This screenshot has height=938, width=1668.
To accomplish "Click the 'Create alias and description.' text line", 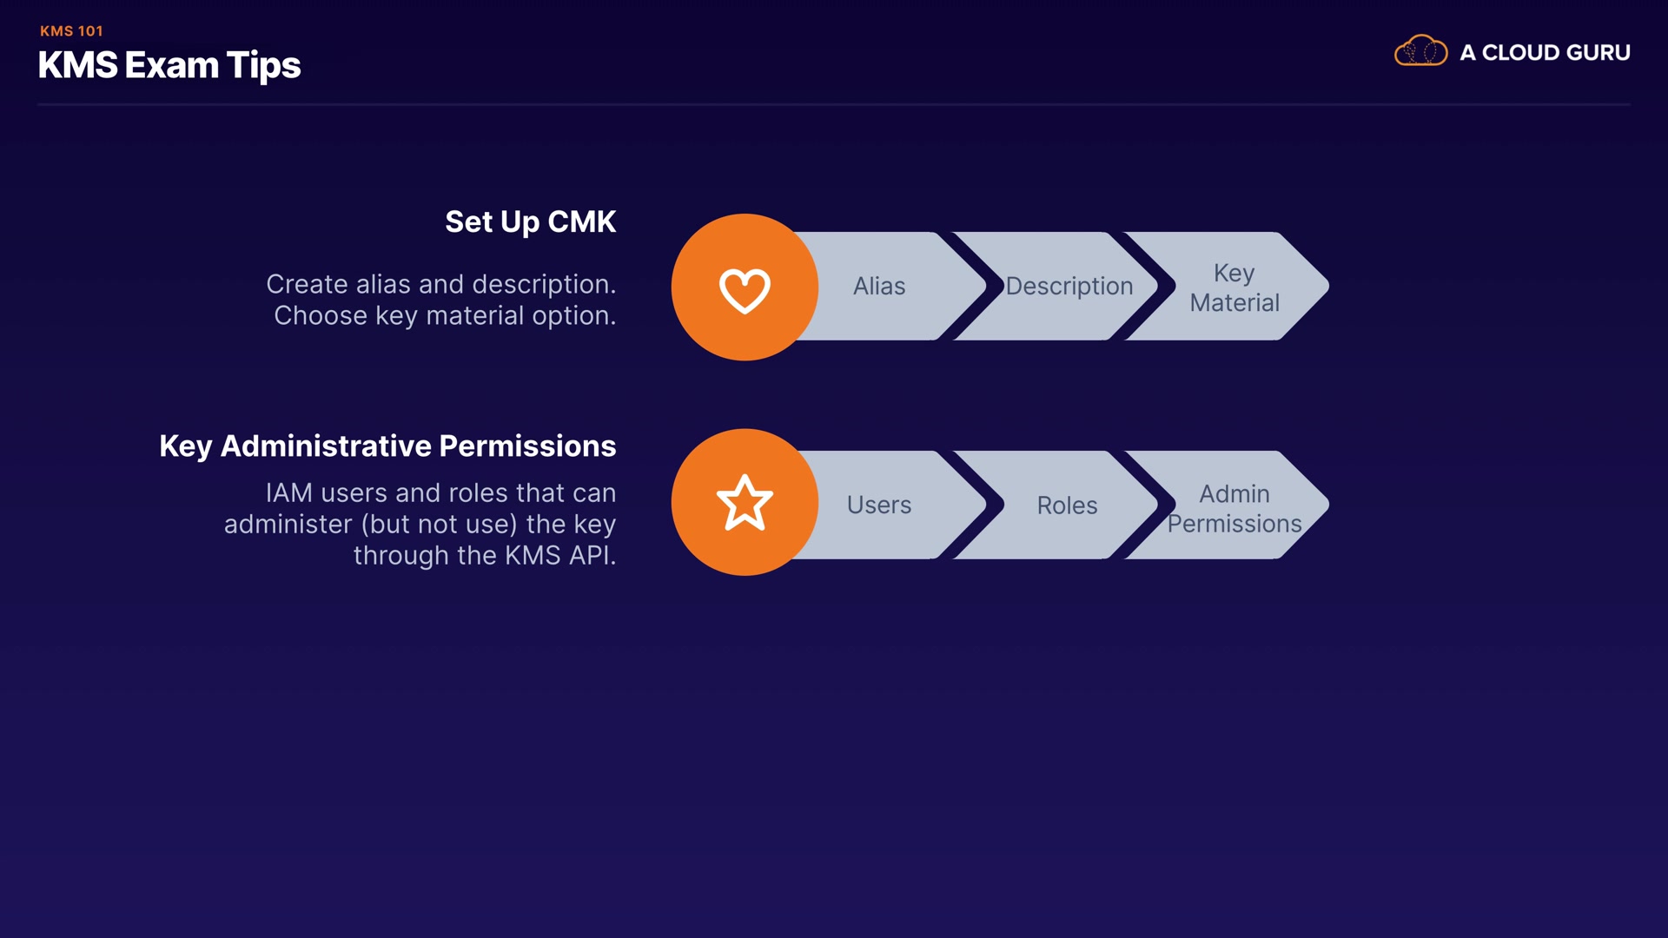I will pos(440,284).
